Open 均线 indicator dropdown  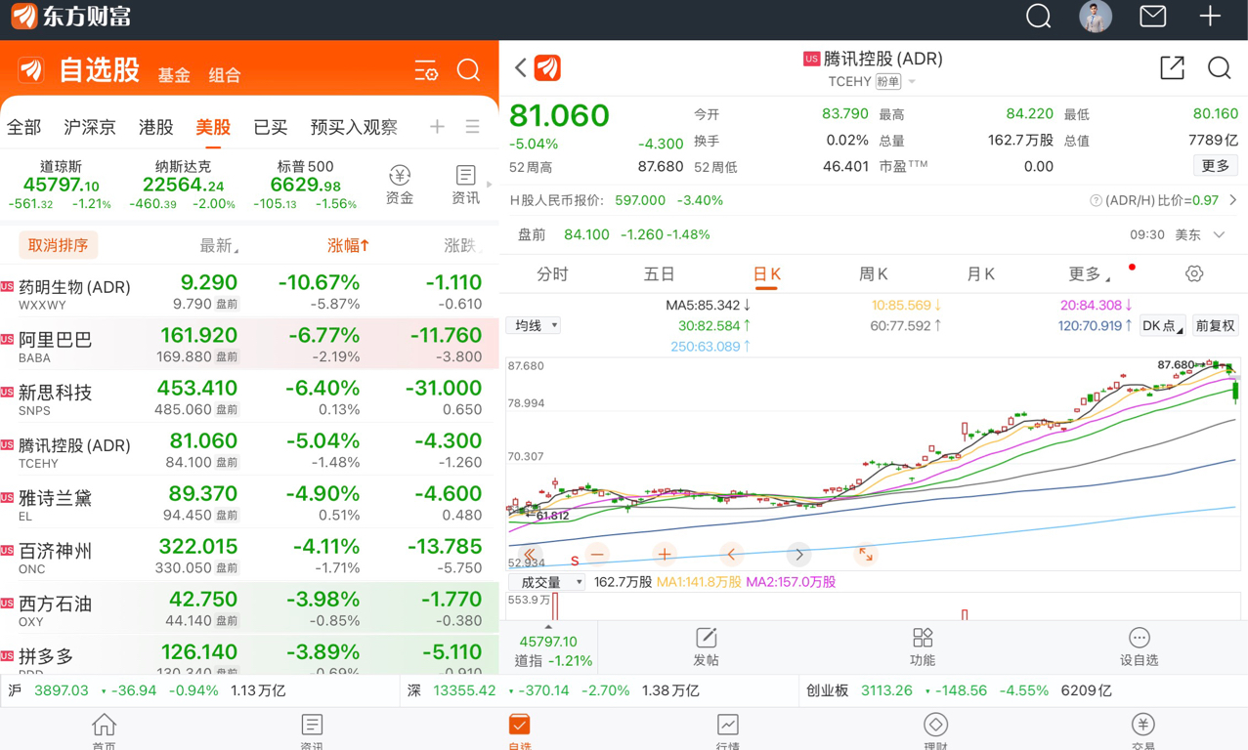(x=534, y=325)
